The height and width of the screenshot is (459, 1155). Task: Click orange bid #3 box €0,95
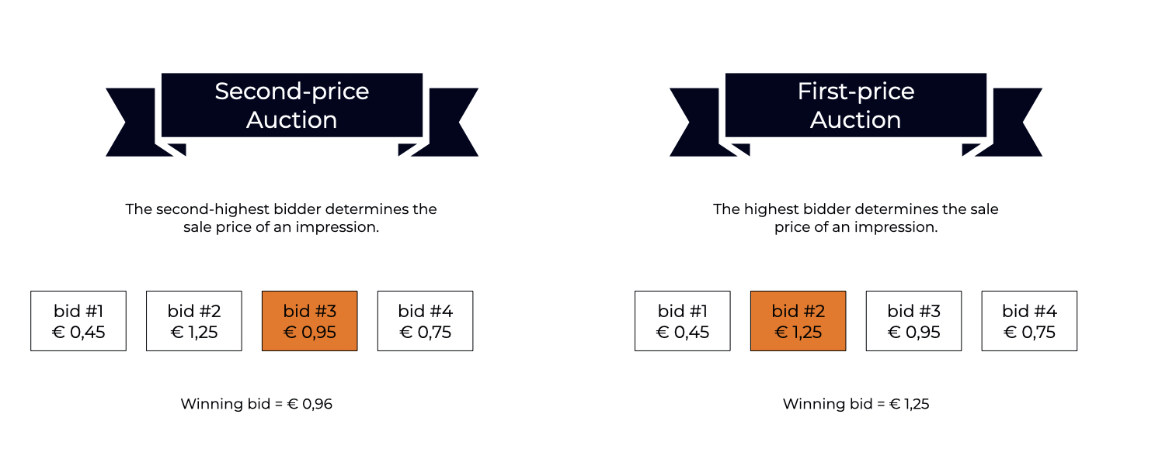click(310, 321)
